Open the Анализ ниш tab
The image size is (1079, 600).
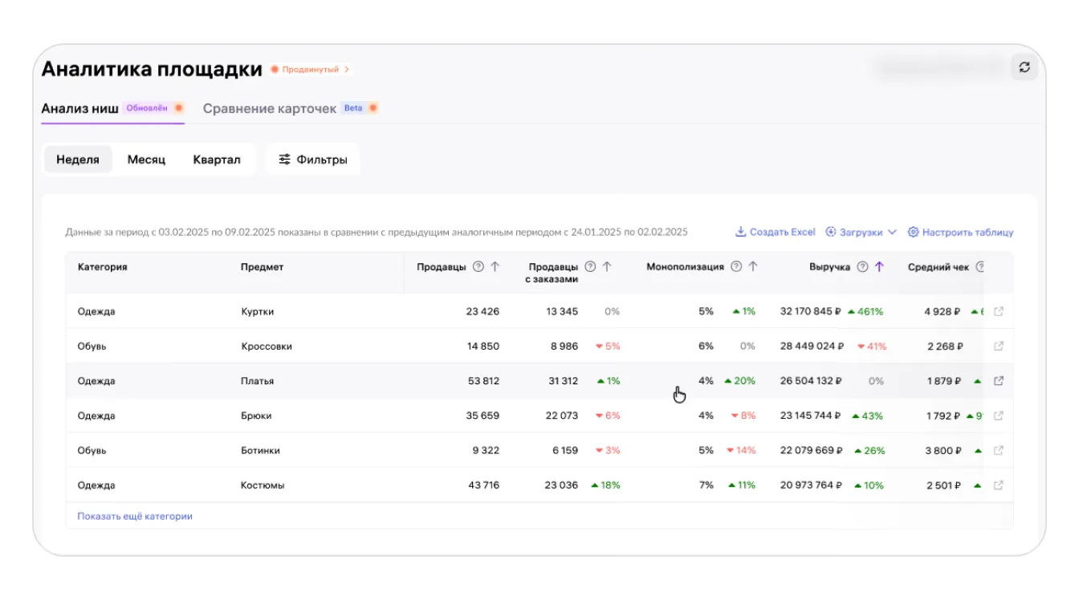point(80,108)
